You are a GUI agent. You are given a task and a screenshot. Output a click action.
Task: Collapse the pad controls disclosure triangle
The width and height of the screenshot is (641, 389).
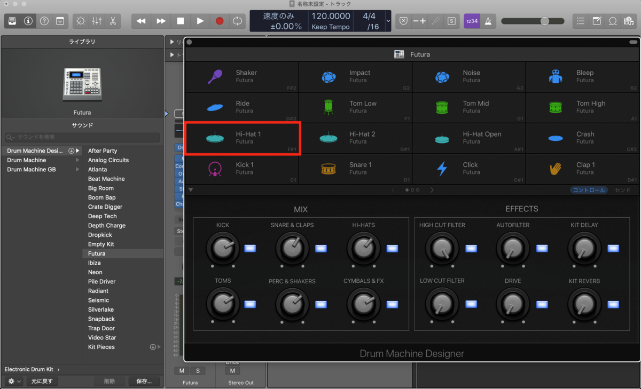[x=191, y=190]
